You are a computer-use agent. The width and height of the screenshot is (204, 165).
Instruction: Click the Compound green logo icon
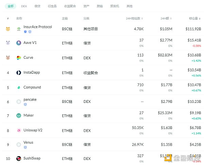coord(19,87)
